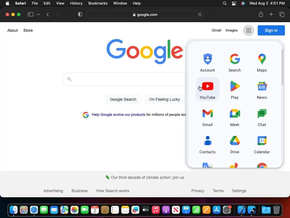Open the Account app in Google apps panel
Image resolution: width=290 pixels, height=218 pixels.
tap(207, 62)
